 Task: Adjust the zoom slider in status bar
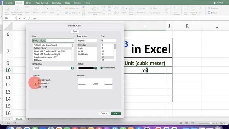coord(211,123)
